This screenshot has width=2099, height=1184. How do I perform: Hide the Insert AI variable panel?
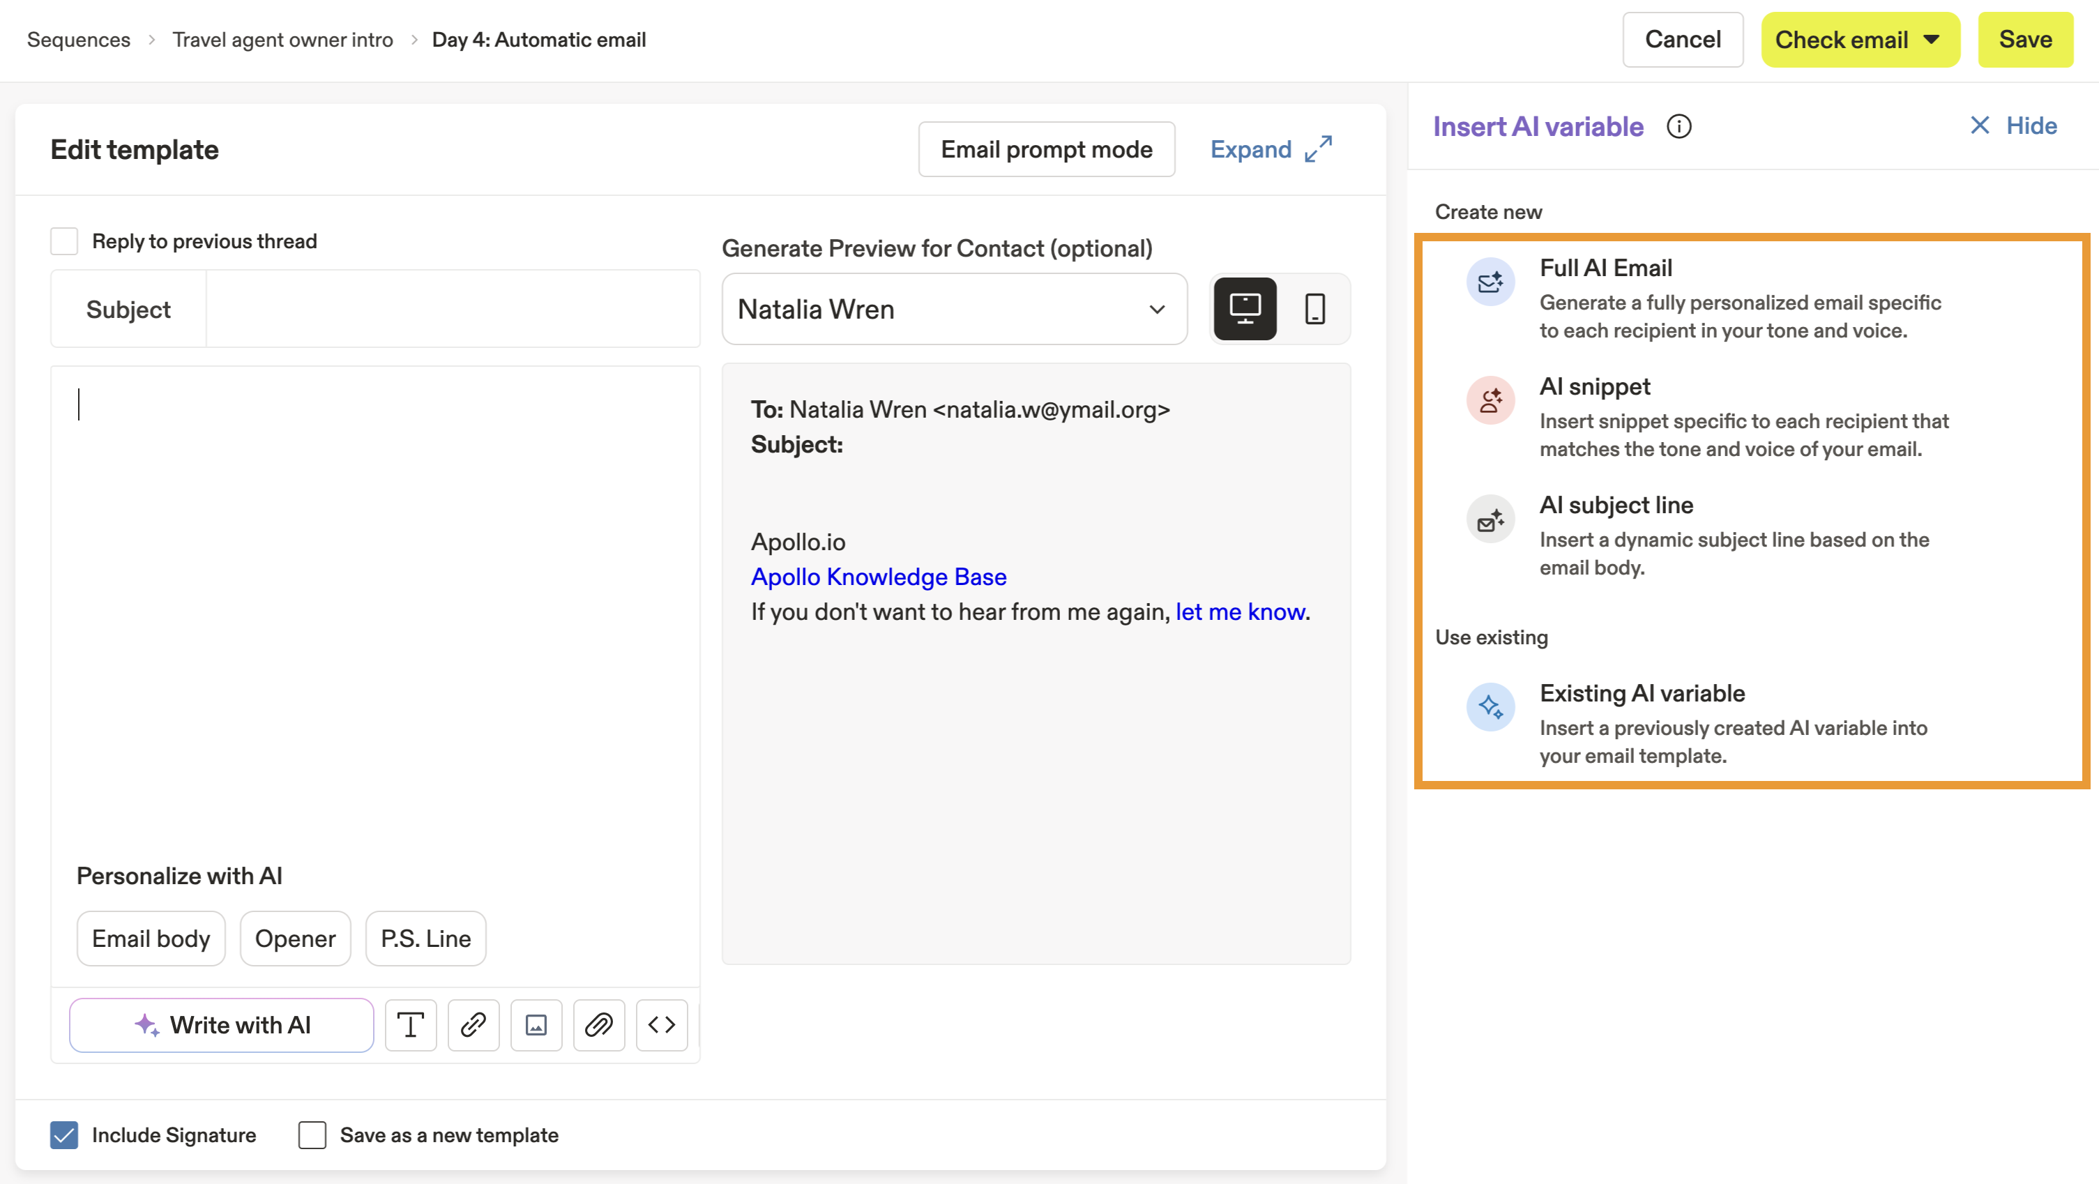pyautogui.click(x=2013, y=126)
